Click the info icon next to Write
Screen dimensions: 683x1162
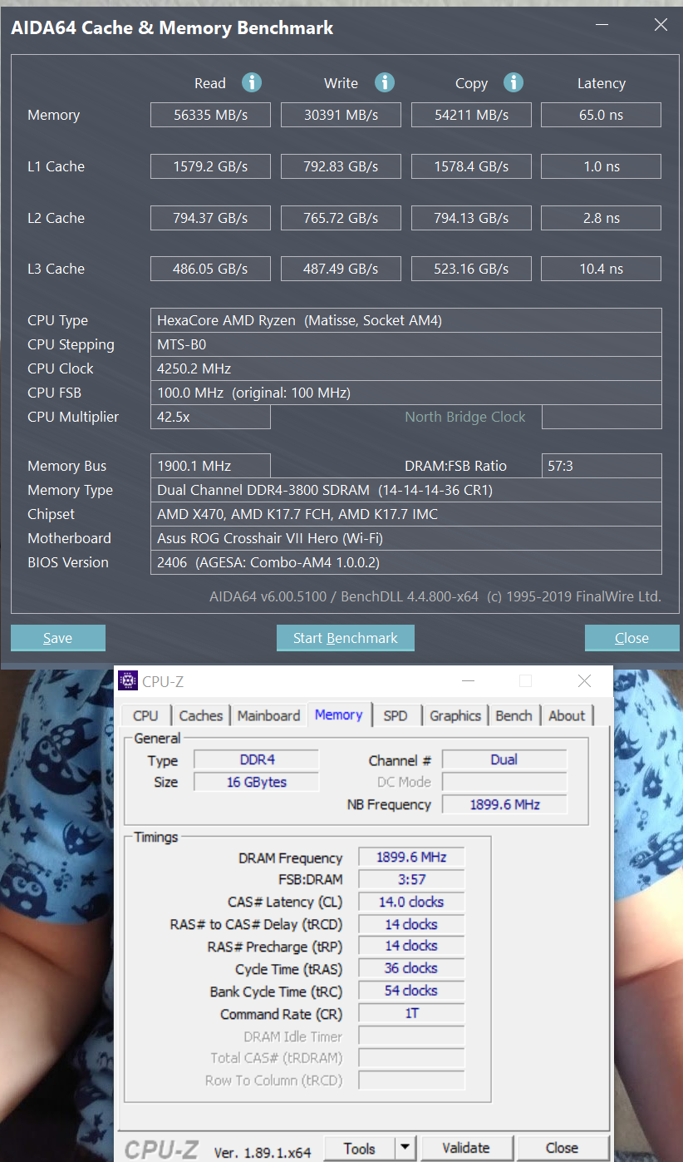(x=384, y=82)
